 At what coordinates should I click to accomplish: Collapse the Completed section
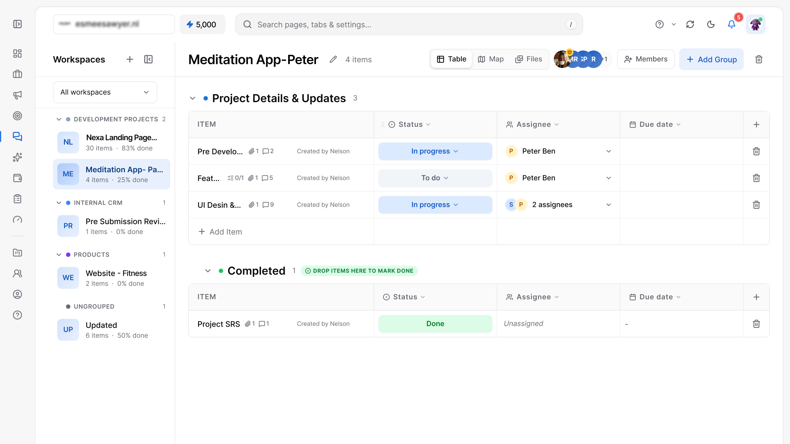208,271
